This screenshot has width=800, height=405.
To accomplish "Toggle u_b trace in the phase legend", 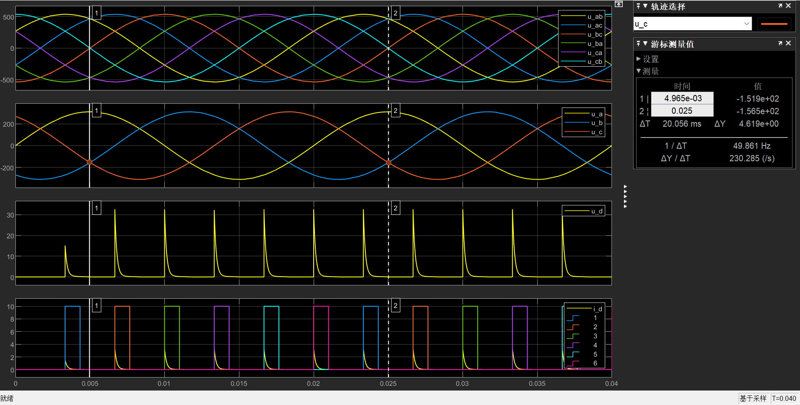I will click(x=584, y=123).
